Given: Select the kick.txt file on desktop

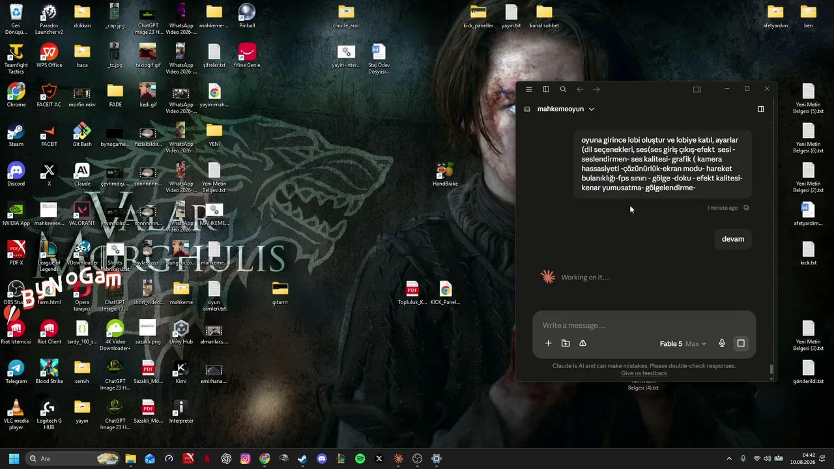Looking at the screenshot, I should tap(809, 253).
